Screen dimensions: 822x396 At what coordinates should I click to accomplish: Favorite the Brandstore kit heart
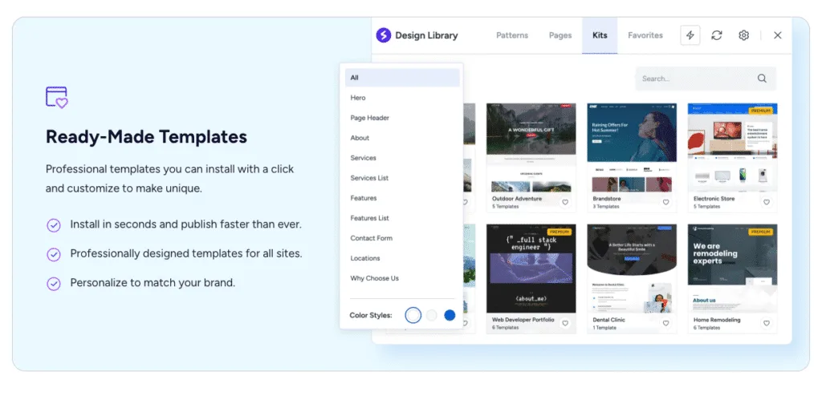coord(665,202)
